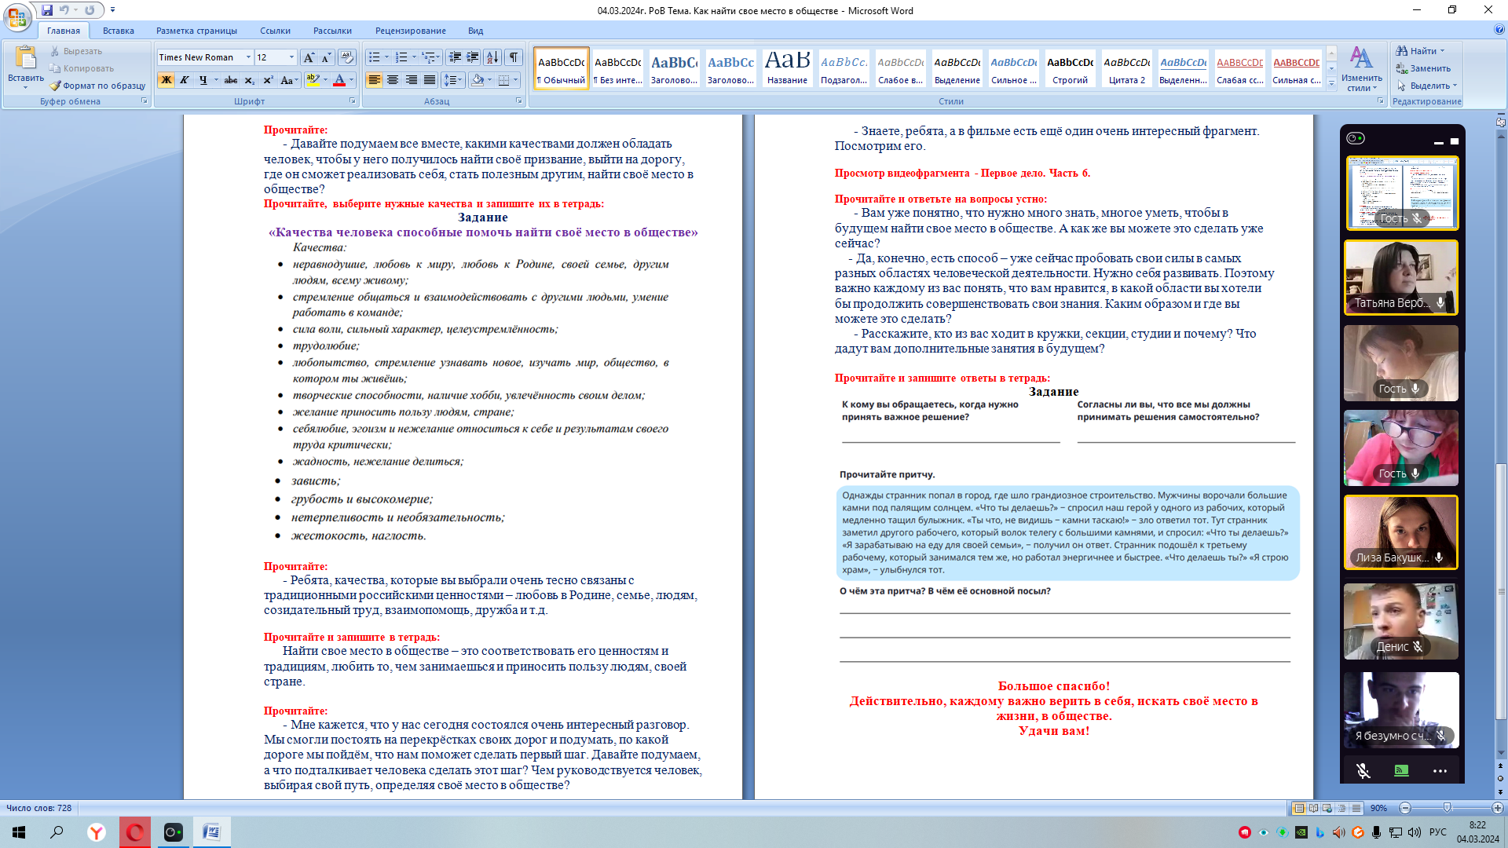Open the Font dialog launcher

click(x=352, y=101)
